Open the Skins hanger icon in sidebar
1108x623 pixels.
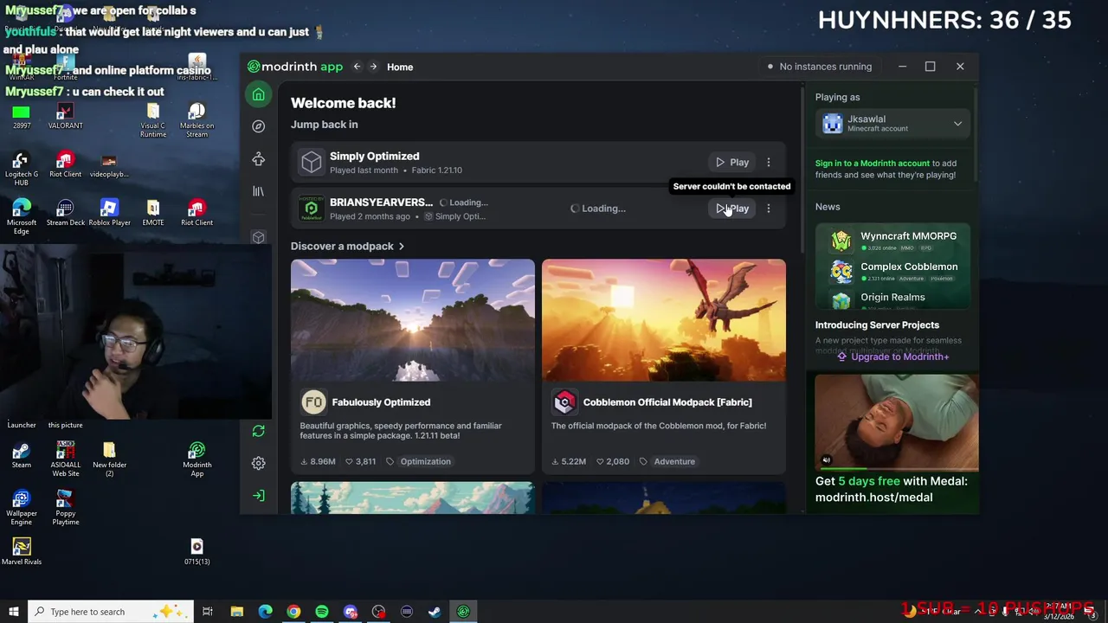point(258,159)
